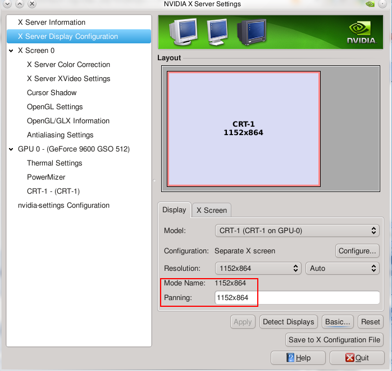Image resolution: width=392 pixels, height=371 pixels.
Task: Click window menu chevron in title bar
Action: tap(7, 4)
